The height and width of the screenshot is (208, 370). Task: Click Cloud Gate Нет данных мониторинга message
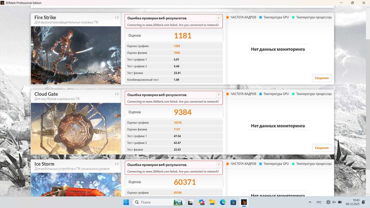click(x=278, y=126)
